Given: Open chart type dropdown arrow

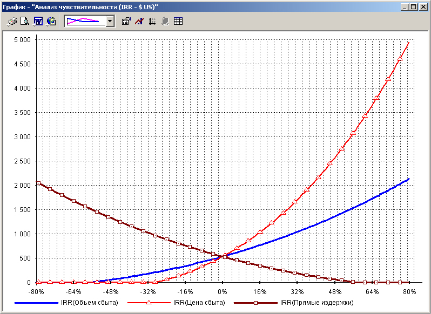Looking at the screenshot, I should [110, 22].
